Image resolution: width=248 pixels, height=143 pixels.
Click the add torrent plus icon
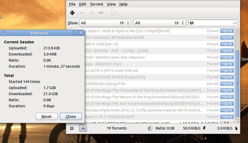[72, 13]
